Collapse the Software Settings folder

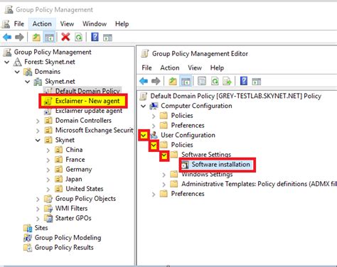tap(164, 156)
